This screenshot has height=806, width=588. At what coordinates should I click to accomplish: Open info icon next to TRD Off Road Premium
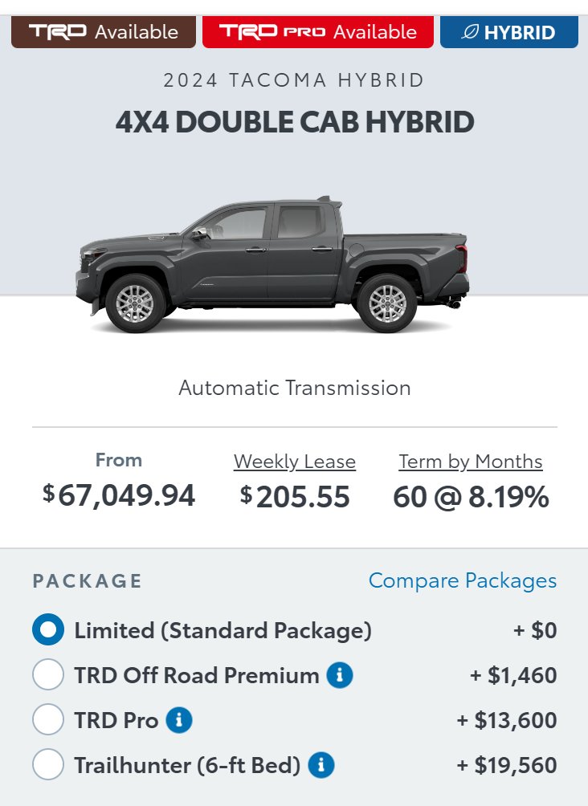pyautogui.click(x=340, y=675)
